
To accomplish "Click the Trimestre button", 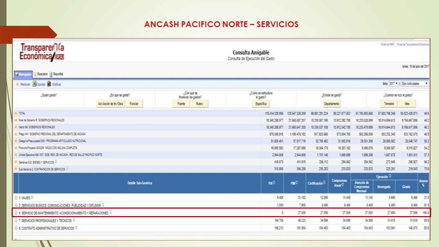I will point(389,104).
